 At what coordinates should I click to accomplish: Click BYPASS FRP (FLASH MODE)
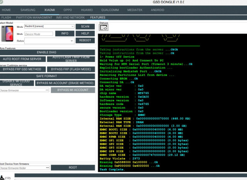[x=71, y=69]
